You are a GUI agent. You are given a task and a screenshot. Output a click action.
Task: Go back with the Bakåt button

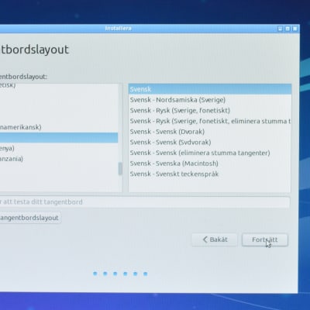tap(214, 239)
